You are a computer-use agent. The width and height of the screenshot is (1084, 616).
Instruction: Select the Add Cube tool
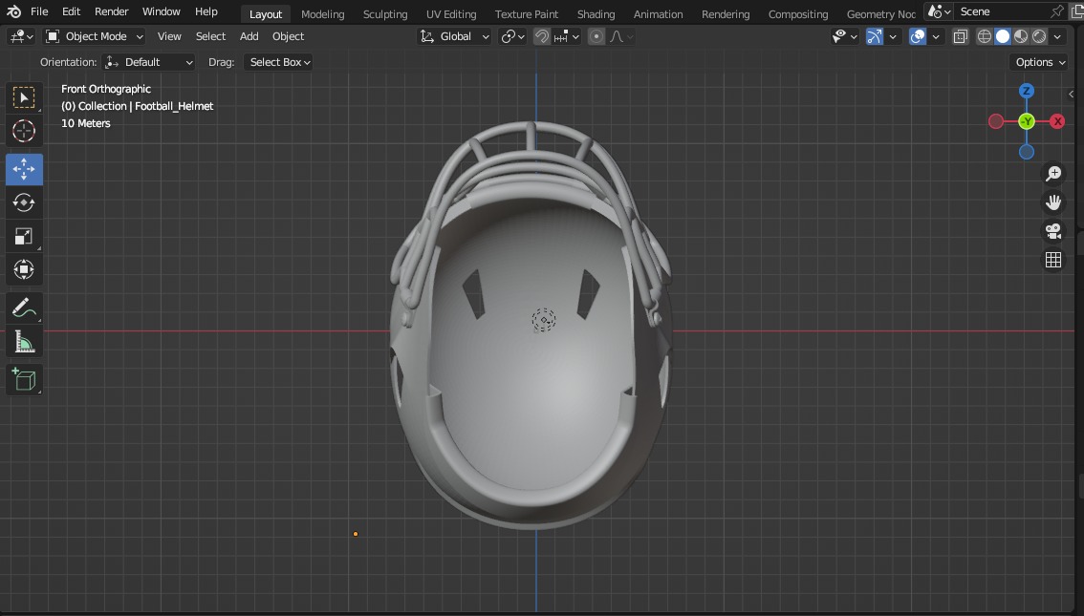(x=24, y=380)
